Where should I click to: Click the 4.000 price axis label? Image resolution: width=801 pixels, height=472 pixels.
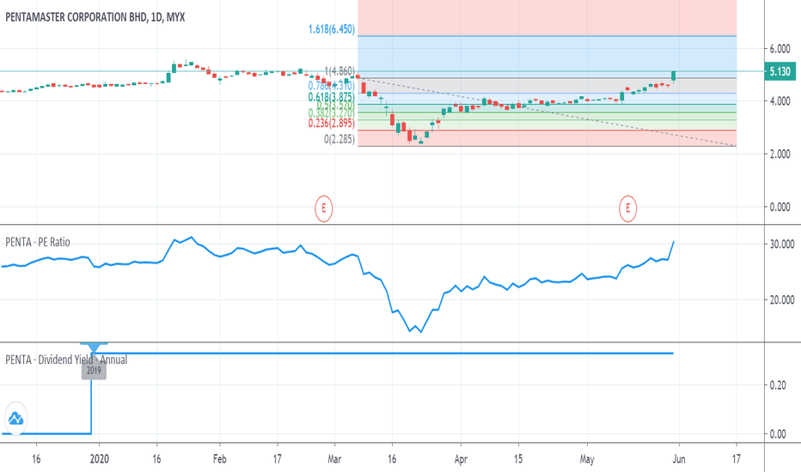(780, 101)
